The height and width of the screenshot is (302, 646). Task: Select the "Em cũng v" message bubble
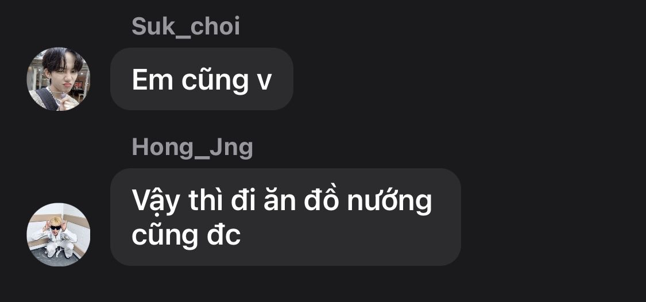click(x=202, y=79)
